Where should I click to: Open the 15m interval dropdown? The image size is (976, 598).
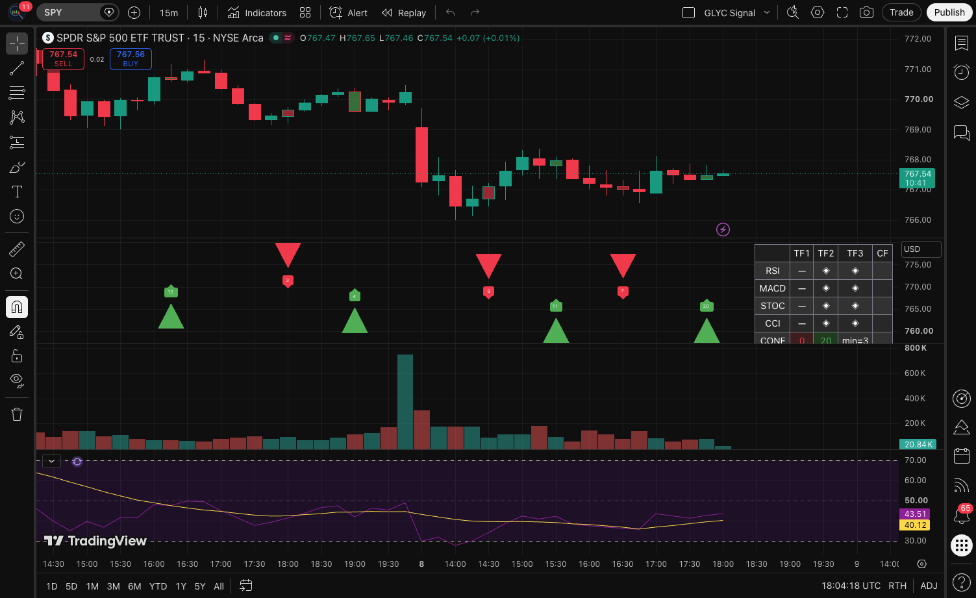(x=169, y=12)
